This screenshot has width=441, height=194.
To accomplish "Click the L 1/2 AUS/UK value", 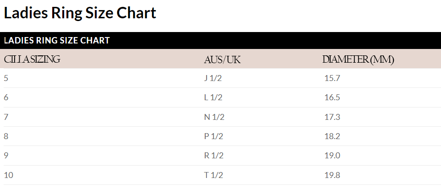I will pos(213,97).
